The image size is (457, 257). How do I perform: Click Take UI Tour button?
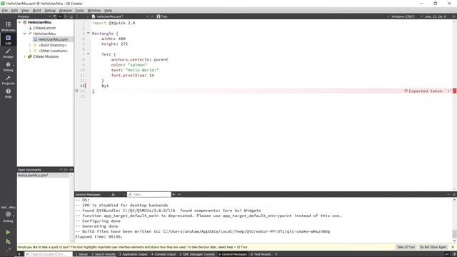click(406, 247)
